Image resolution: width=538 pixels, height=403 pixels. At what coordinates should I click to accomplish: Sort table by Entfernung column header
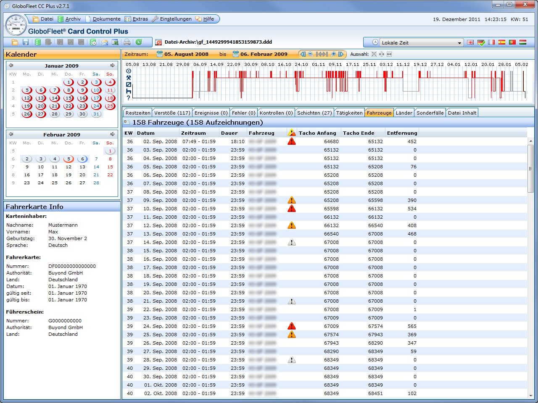pos(402,133)
